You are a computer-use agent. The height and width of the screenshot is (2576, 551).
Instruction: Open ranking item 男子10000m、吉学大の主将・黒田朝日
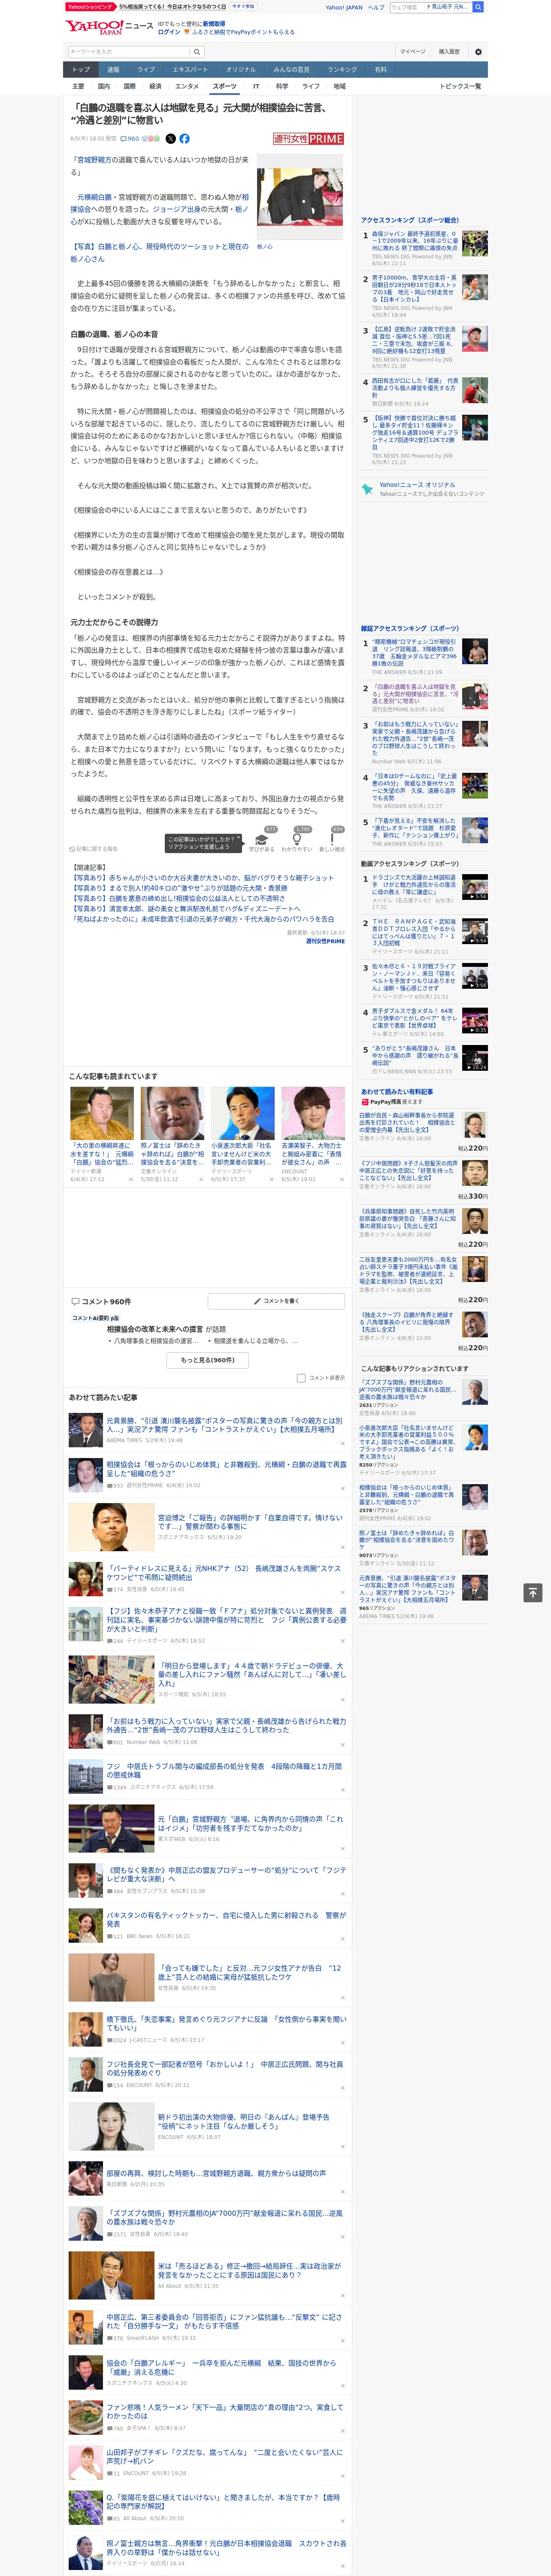[x=415, y=288]
